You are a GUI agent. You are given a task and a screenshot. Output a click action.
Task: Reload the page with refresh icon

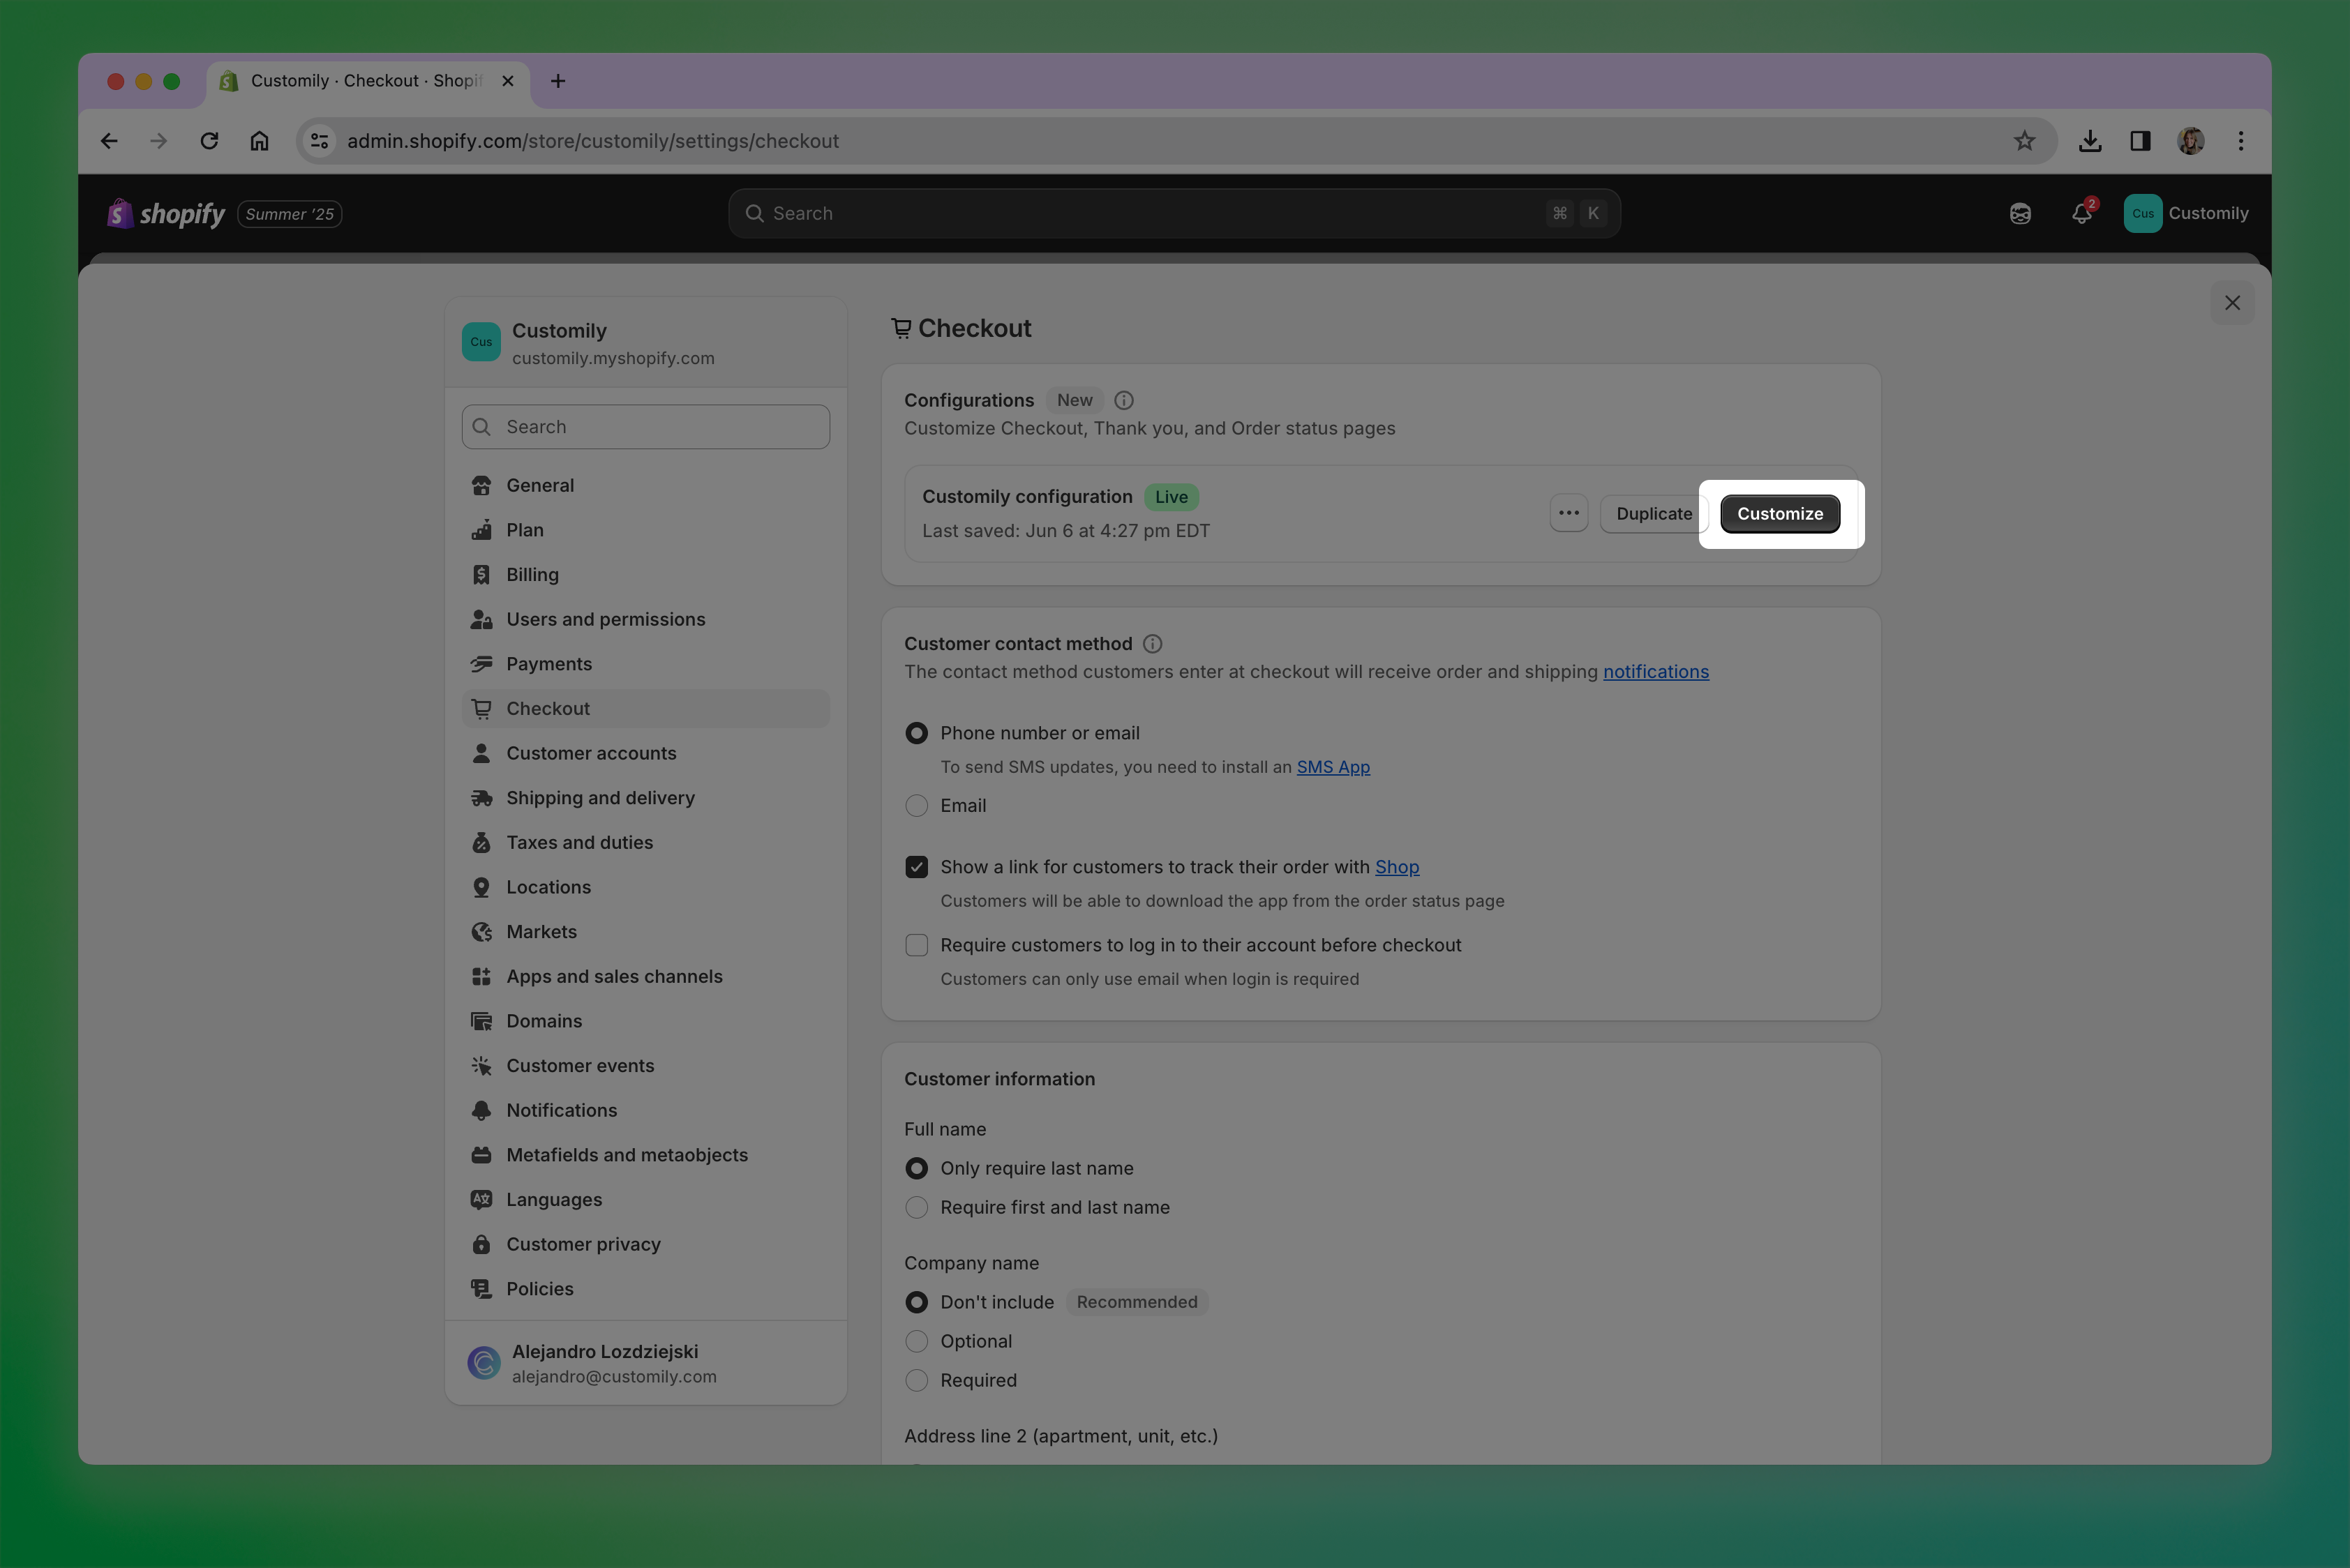[209, 141]
